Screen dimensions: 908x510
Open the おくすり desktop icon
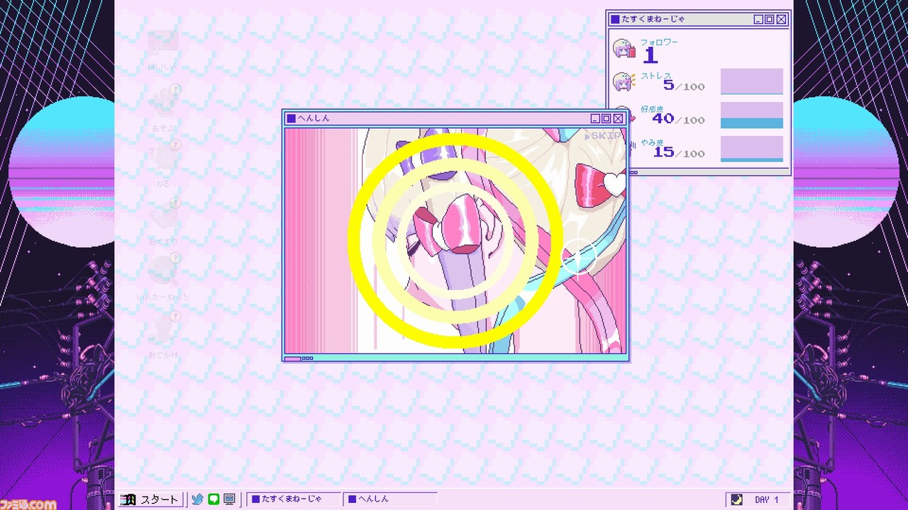(x=163, y=220)
